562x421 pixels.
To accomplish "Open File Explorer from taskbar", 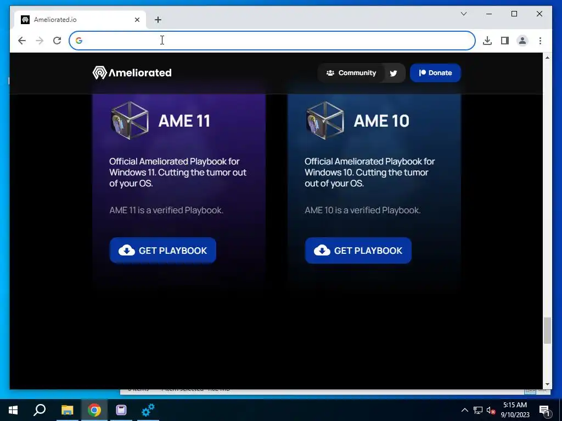I will coord(67,410).
